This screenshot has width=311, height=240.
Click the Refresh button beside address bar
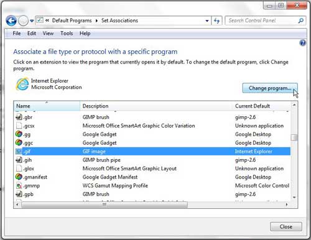point(216,21)
